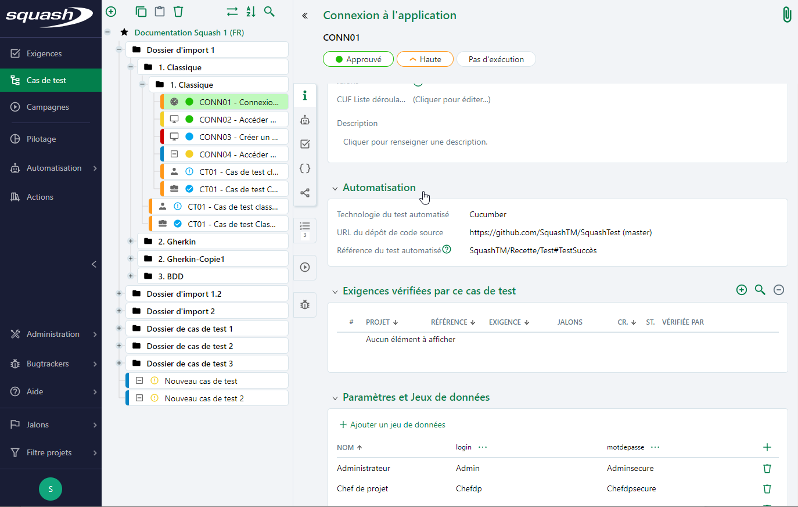Click the paperclip attachments icon
Screen dimensions: 798x507
pos(787,14)
